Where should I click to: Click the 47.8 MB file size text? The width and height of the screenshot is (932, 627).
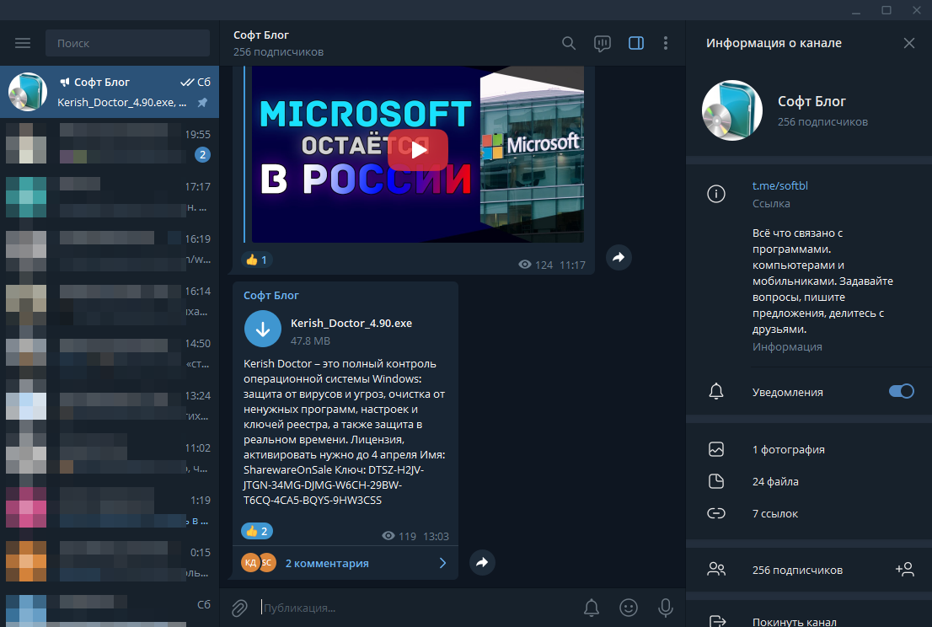[310, 341]
